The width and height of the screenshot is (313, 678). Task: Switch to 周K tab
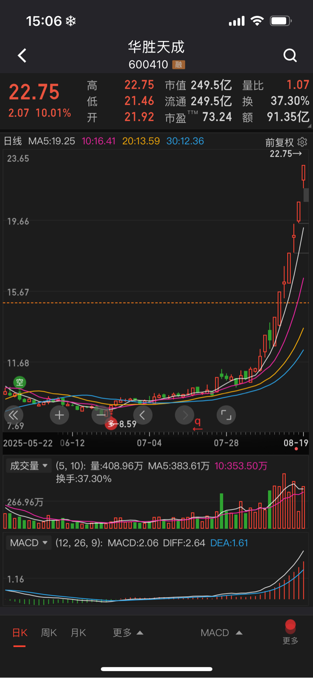(x=49, y=633)
